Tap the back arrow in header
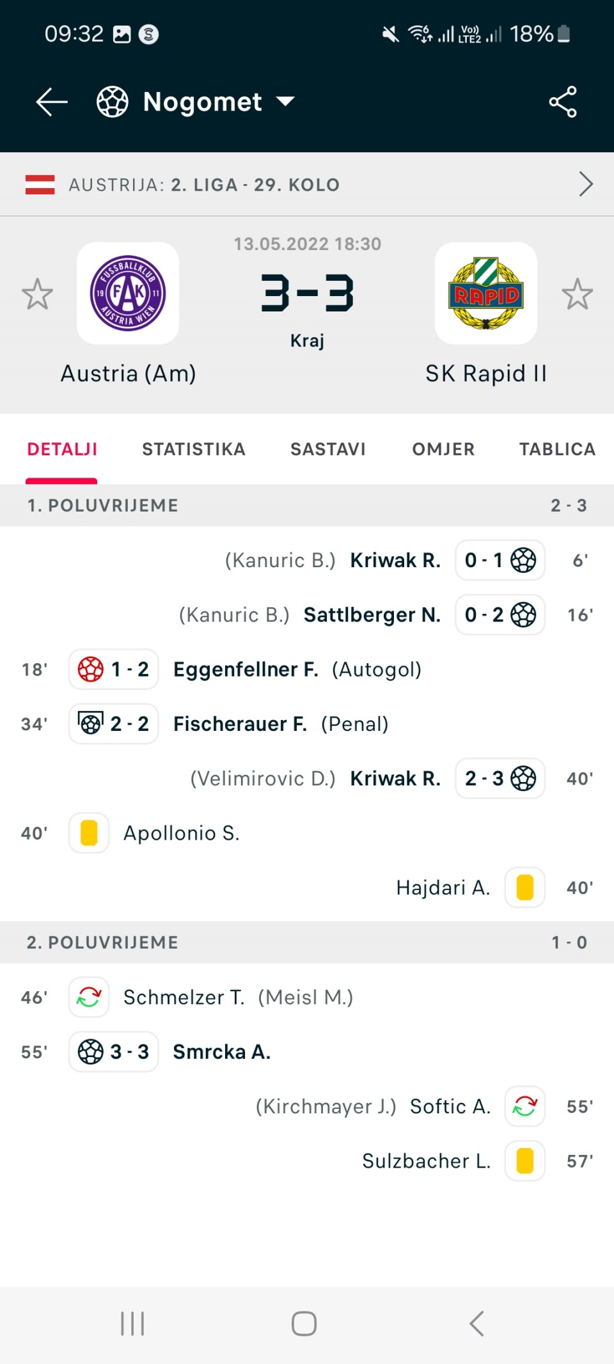The width and height of the screenshot is (614, 1364). pyautogui.click(x=52, y=102)
